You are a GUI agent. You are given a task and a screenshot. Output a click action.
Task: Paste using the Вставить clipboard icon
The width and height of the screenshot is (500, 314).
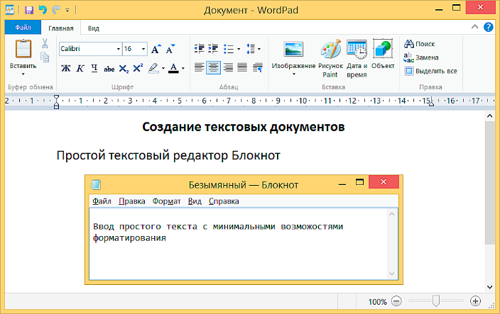[x=23, y=49]
